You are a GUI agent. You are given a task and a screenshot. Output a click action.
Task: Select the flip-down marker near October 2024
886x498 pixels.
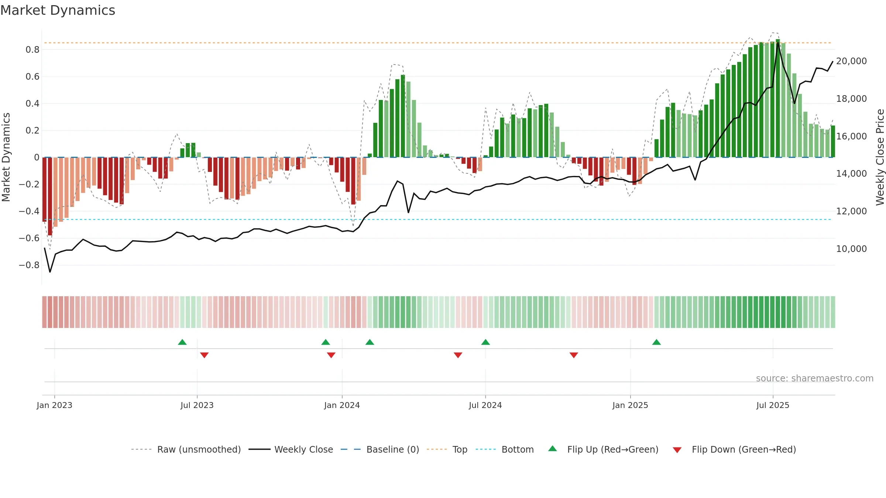(574, 355)
